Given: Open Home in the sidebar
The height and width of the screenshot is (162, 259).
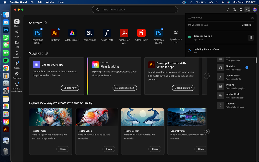Looking at the screenshot, I should tap(17, 23).
